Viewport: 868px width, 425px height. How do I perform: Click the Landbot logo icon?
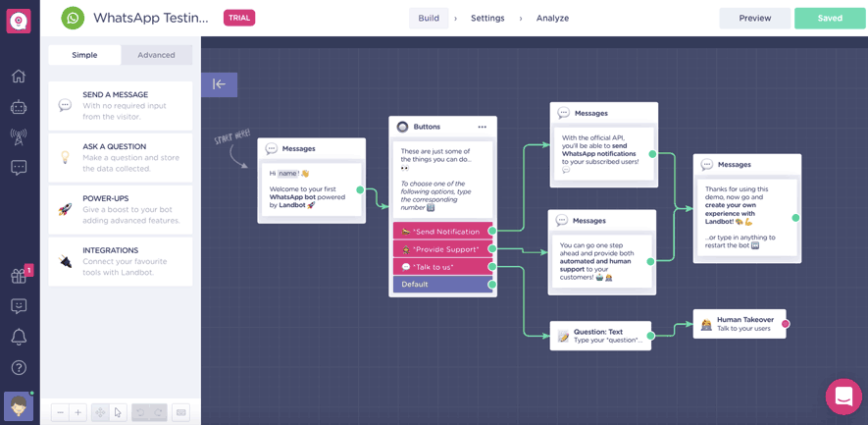coord(19,20)
